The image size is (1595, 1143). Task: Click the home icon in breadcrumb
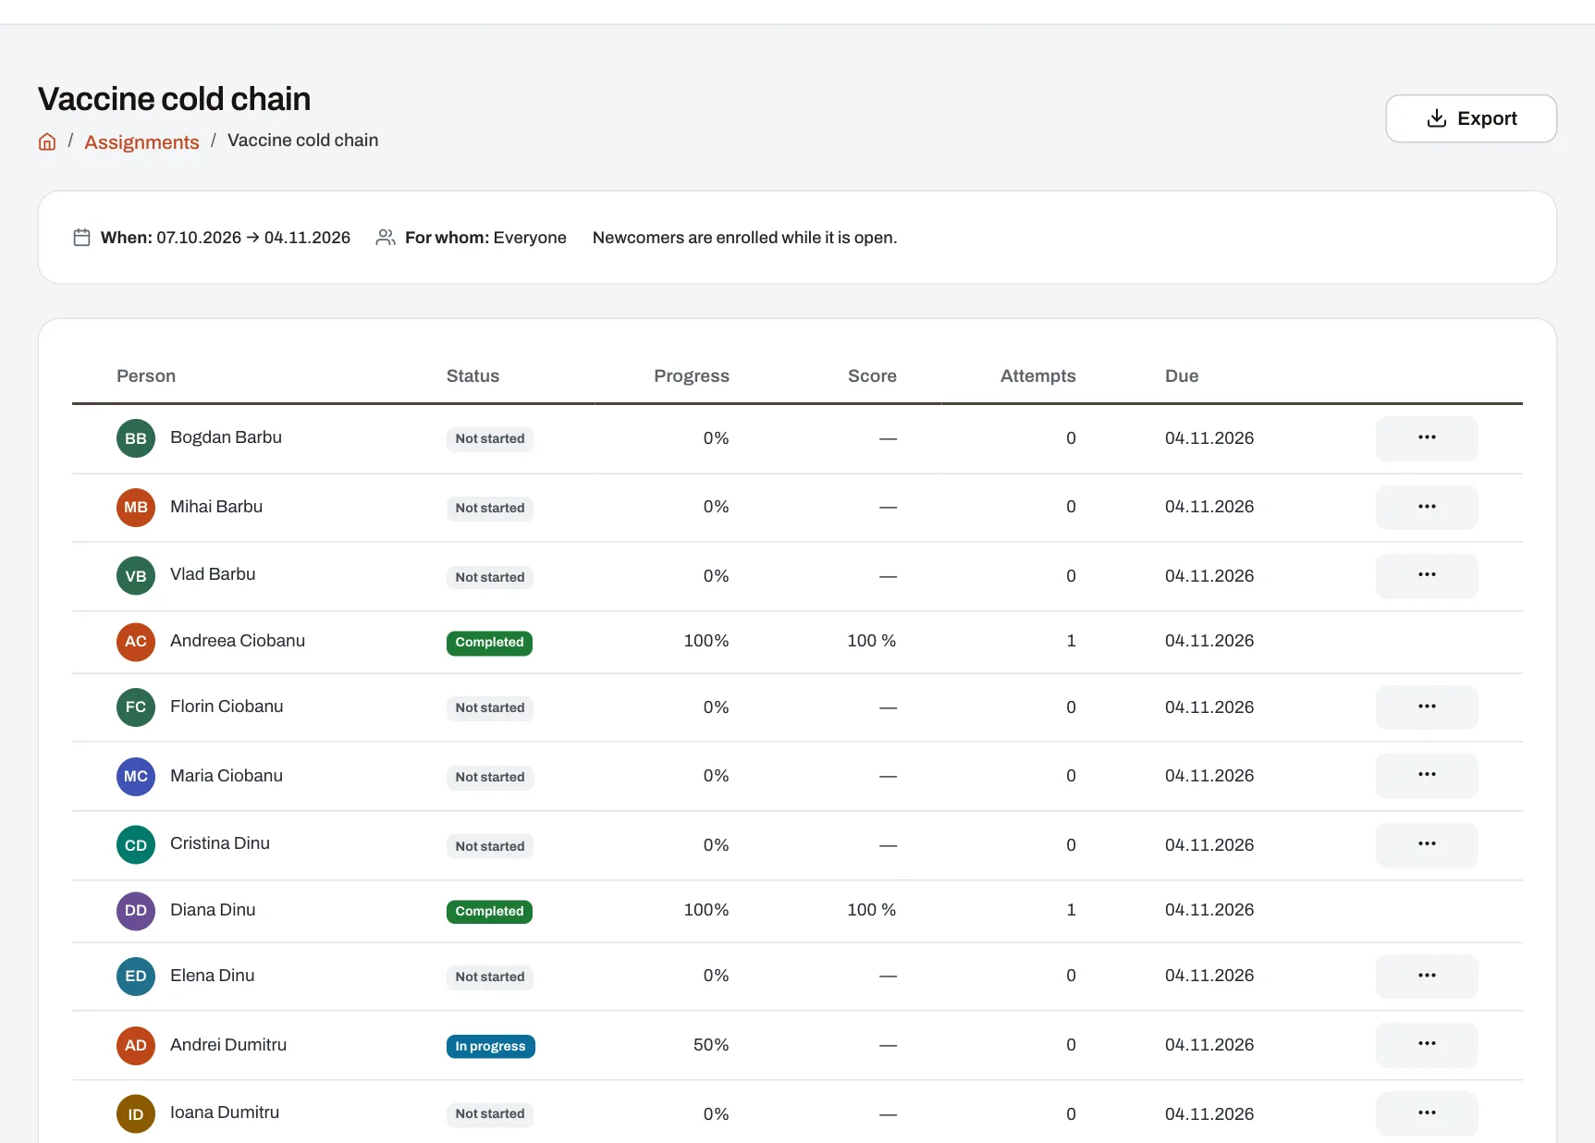[47, 141]
